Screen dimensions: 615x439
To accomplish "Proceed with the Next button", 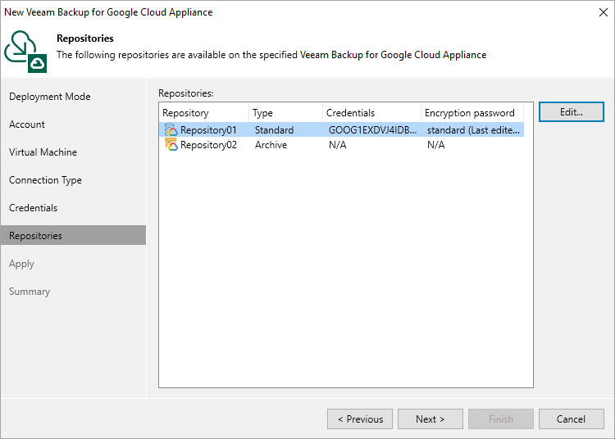I will 430,419.
